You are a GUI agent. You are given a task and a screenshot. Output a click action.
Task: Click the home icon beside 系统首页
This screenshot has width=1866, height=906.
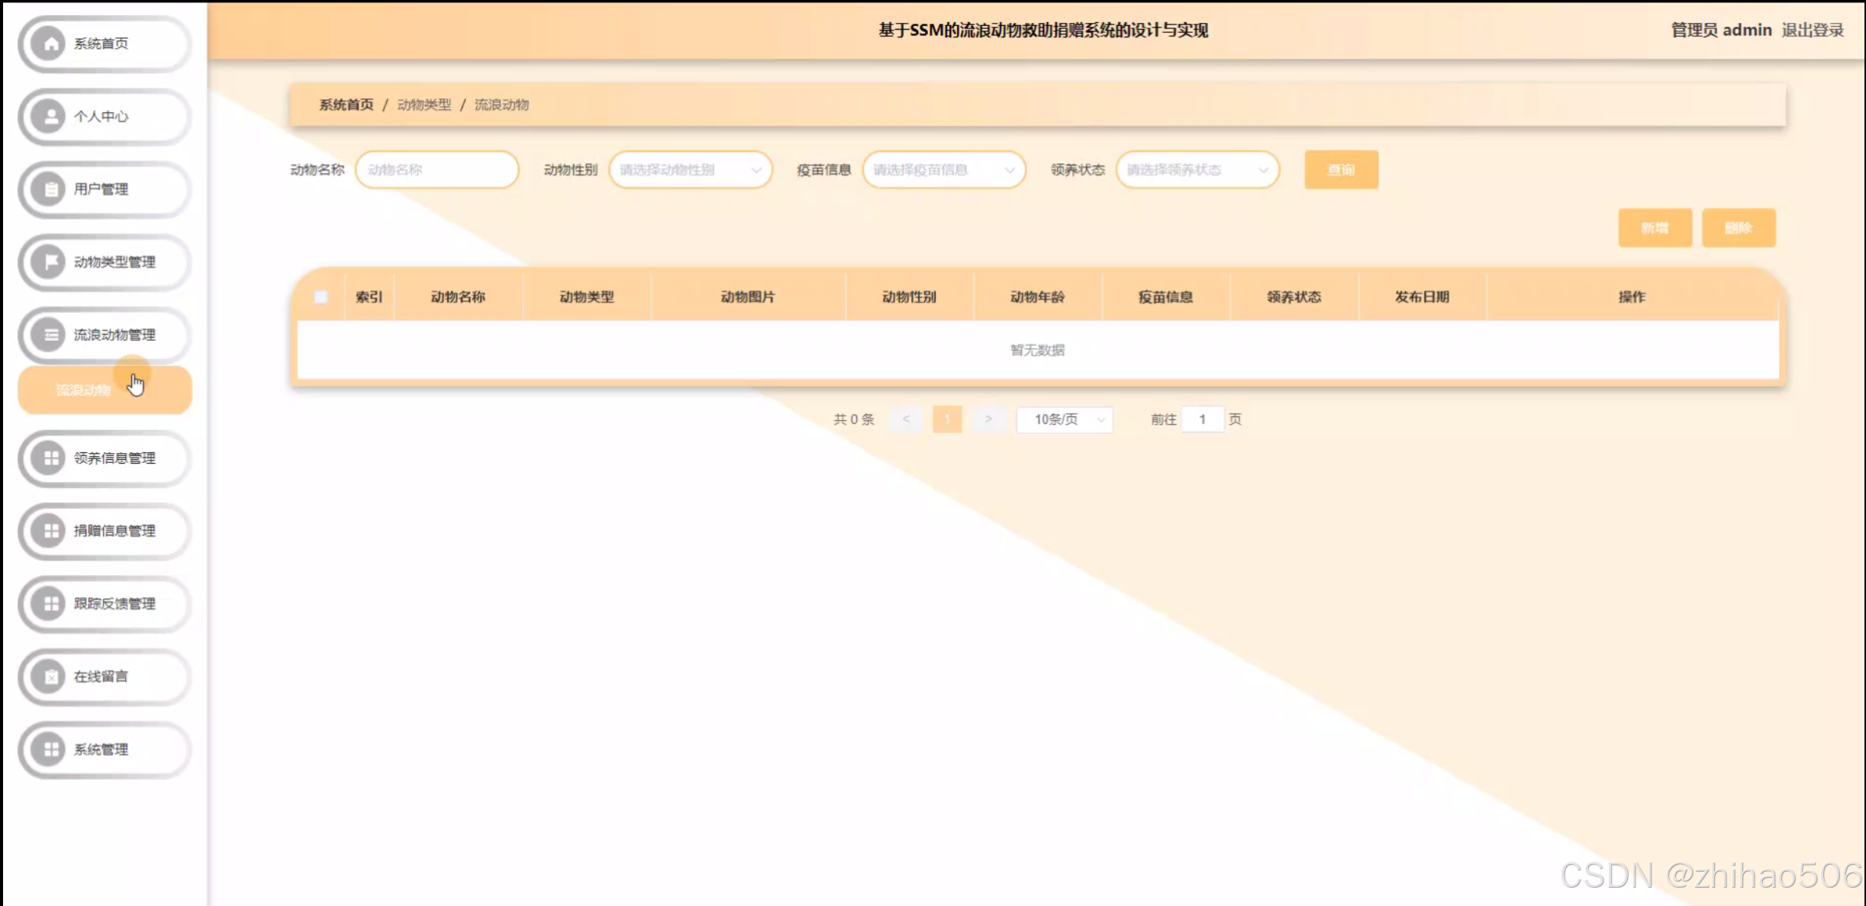[50, 44]
